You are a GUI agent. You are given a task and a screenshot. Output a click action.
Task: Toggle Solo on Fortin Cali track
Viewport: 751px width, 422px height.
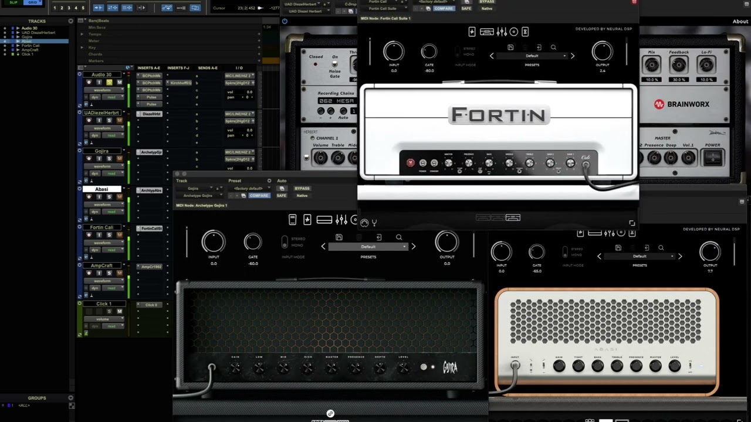(x=109, y=235)
